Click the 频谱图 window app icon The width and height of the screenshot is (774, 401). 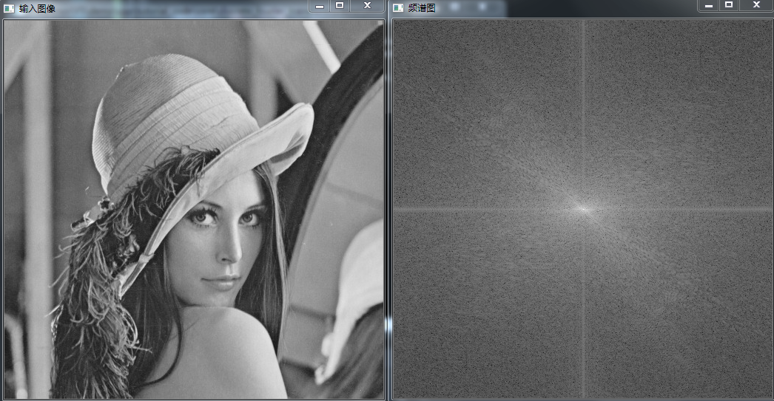point(398,8)
